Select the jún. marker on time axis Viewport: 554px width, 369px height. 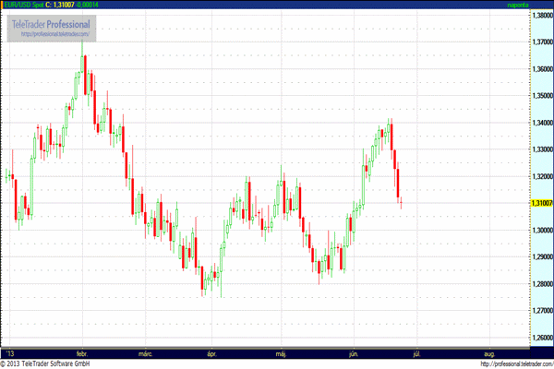click(355, 353)
